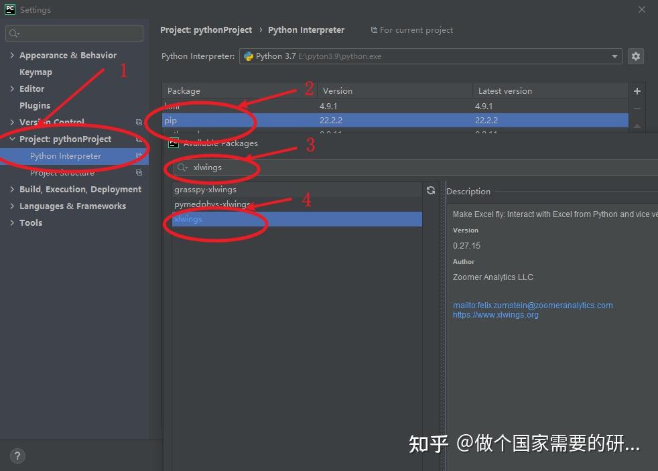The image size is (658, 471).
Task: Collapse the Project: pythonProject section
Action: click(x=12, y=139)
